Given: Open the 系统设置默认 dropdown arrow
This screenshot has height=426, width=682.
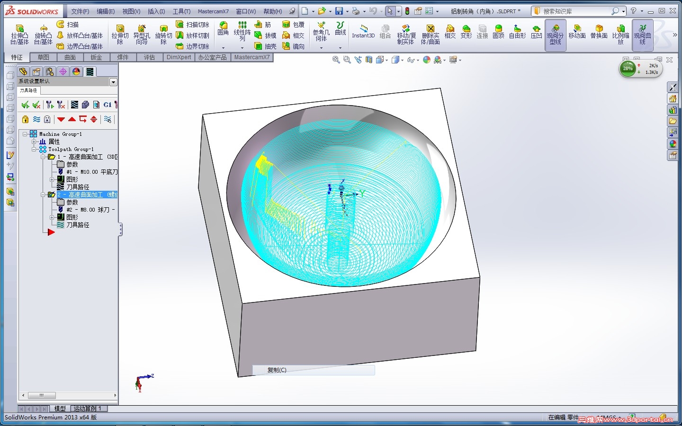Looking at the screenshot, I should pos(113,82).
